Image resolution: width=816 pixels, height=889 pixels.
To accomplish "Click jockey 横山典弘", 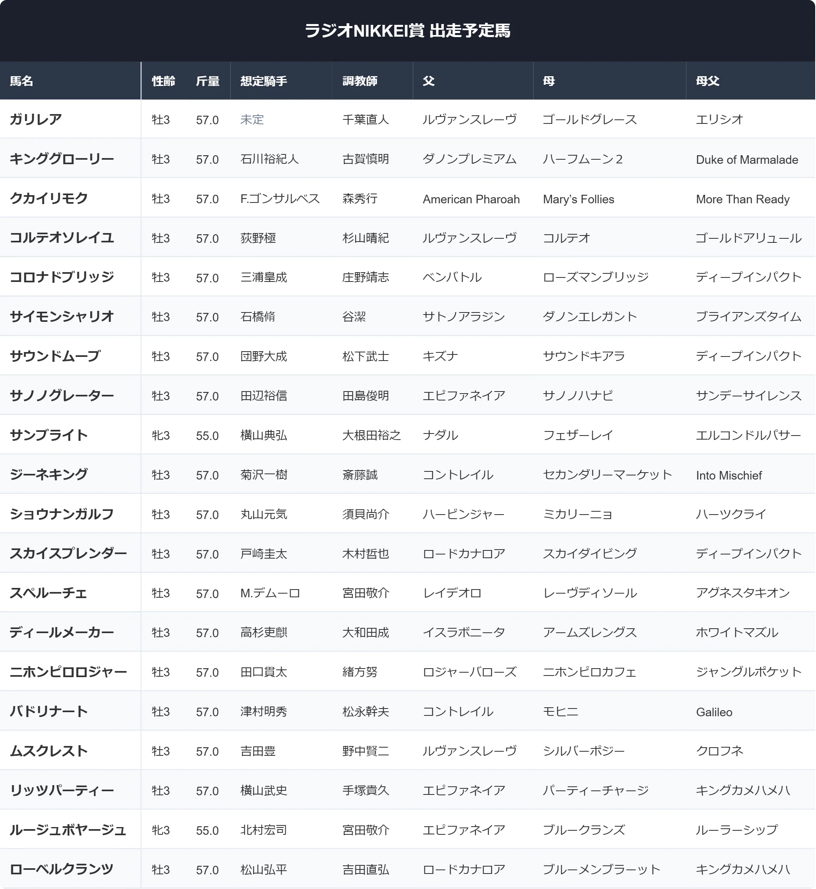I will [264, 435].
